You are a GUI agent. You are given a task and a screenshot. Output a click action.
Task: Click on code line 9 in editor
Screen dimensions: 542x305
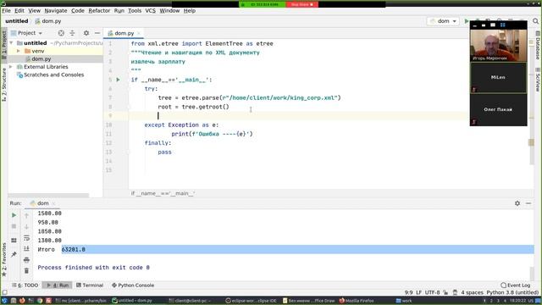(x=299, y=116)
